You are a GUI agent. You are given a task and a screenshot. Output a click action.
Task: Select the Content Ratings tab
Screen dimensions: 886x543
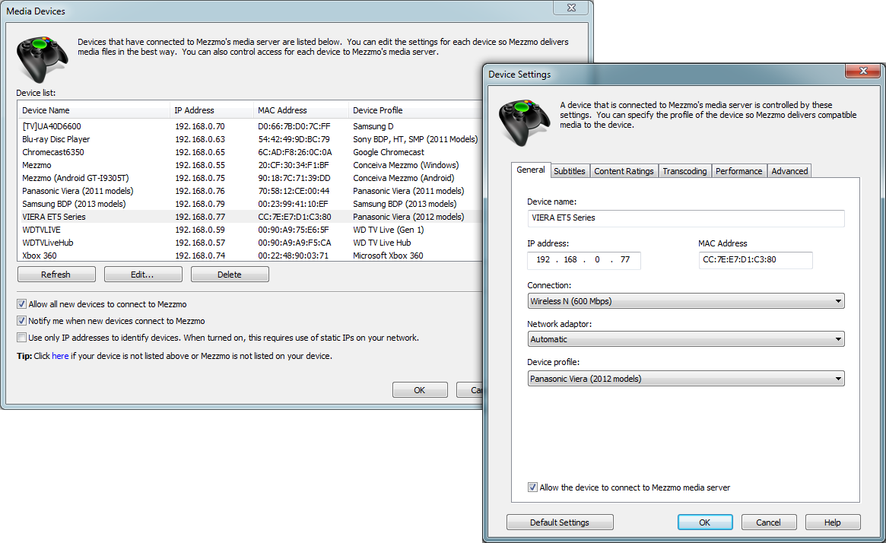click(624, 171)
